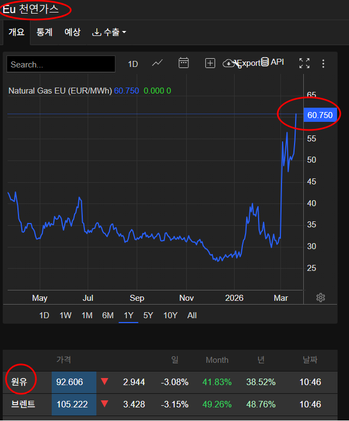Open the 1D interval dropdown in toolbar
349x421 pixels.
click(x=133, y=64)
